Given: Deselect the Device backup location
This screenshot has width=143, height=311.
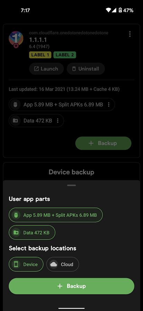Looking at the screenshot, I should pos(26,264).
